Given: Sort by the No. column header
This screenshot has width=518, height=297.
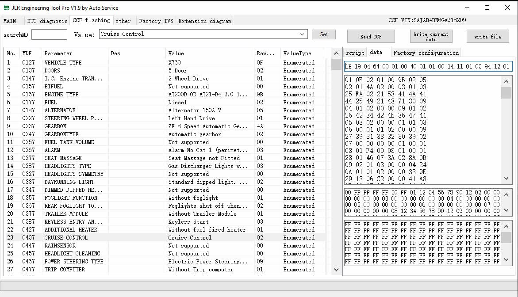Looking at the screenshot, I should [x=12, y=53].
